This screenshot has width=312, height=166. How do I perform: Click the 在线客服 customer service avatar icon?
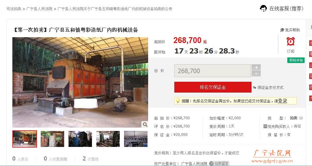pos(263,8)
